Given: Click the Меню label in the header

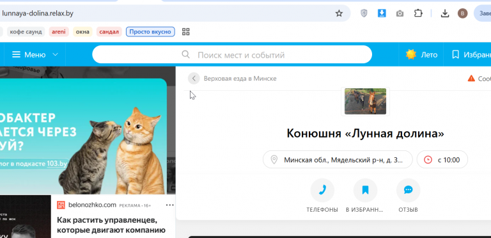Looking at the screenshot, I should point(35,55).
